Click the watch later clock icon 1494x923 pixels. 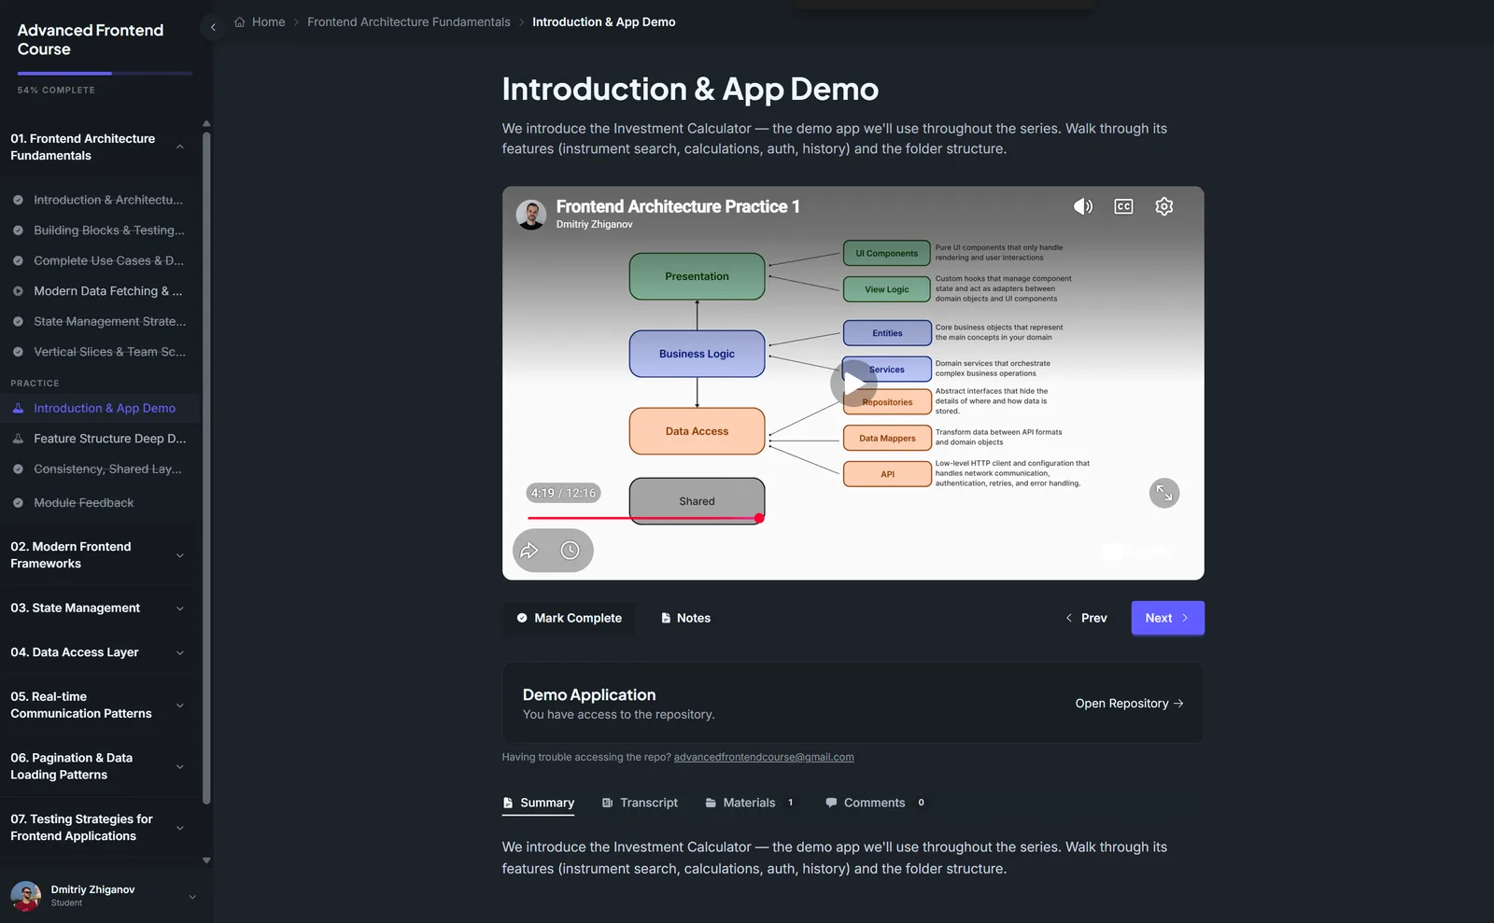[x=570, y=551]
